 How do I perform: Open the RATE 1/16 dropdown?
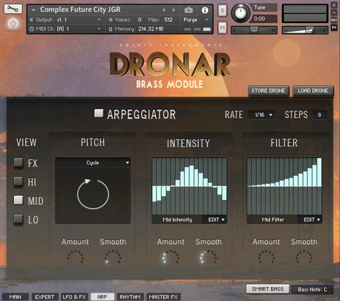[x=261, y=115]
